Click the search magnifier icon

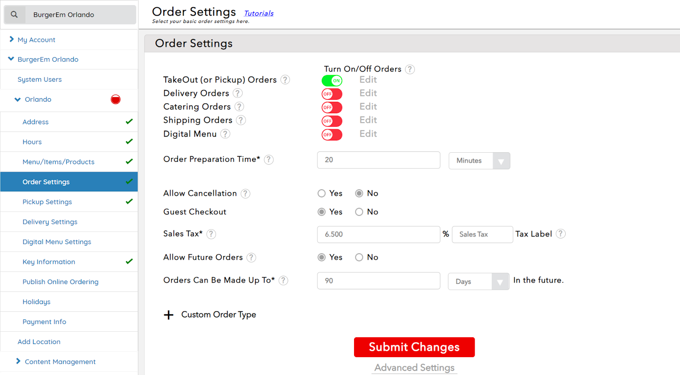click(14, 14)
